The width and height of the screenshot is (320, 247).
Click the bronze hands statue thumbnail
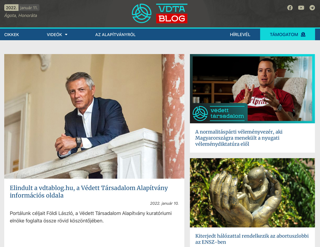tap(252, 193)
